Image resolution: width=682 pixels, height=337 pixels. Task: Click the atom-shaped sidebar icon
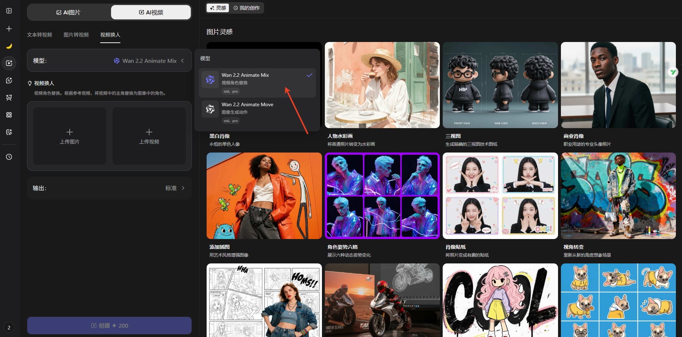pyautogui.click(x=9, y=115)
